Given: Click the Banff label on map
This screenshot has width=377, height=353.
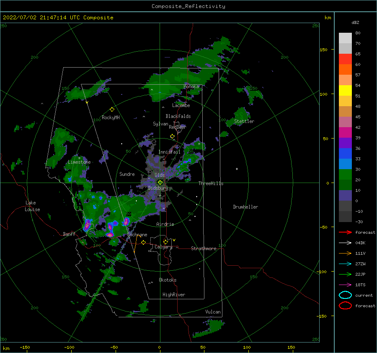Looking at the screenshot, I should [x=69, y=234].
